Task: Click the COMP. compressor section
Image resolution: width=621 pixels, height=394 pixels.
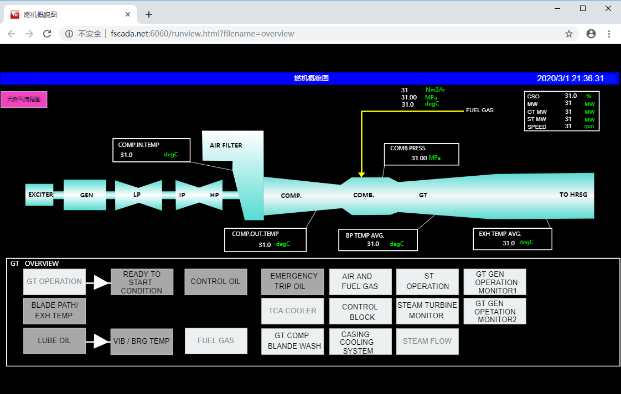Action: pyautogui.click(x=292, y=196)
